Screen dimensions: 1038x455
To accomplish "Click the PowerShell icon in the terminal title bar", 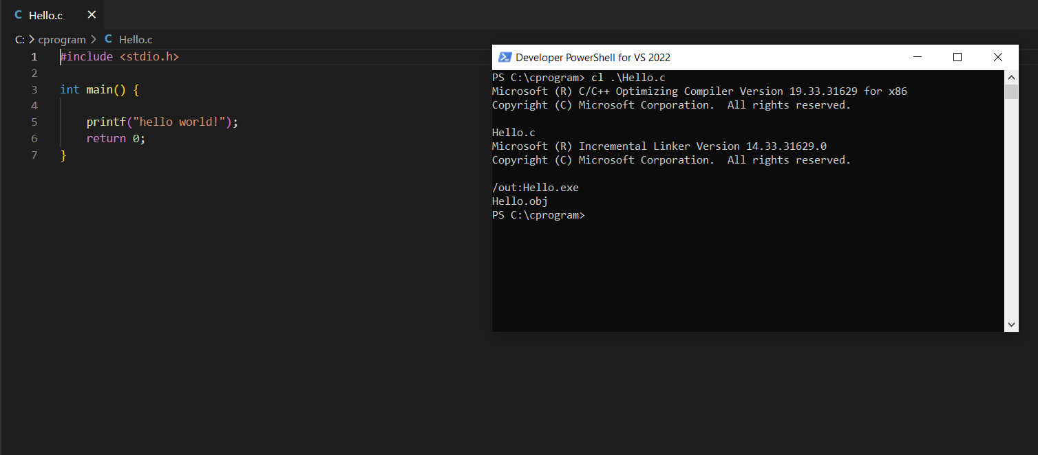I will pyautogui.click(x=505, y=57).
